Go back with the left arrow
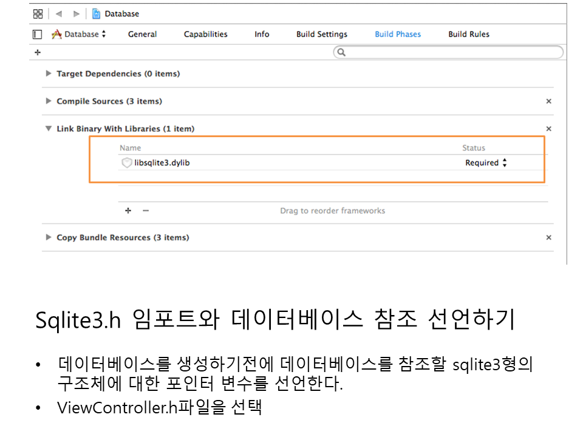Viewport: 583px width, 437px height. click(59, 13)
